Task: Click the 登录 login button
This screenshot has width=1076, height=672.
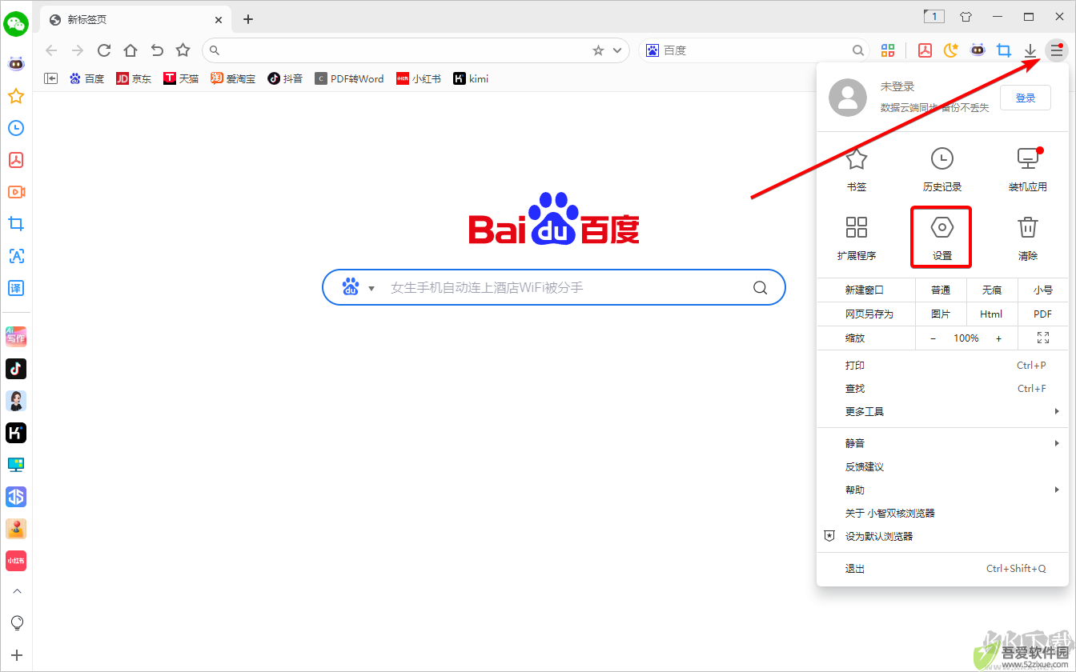Action: (x=1026, y=98)
